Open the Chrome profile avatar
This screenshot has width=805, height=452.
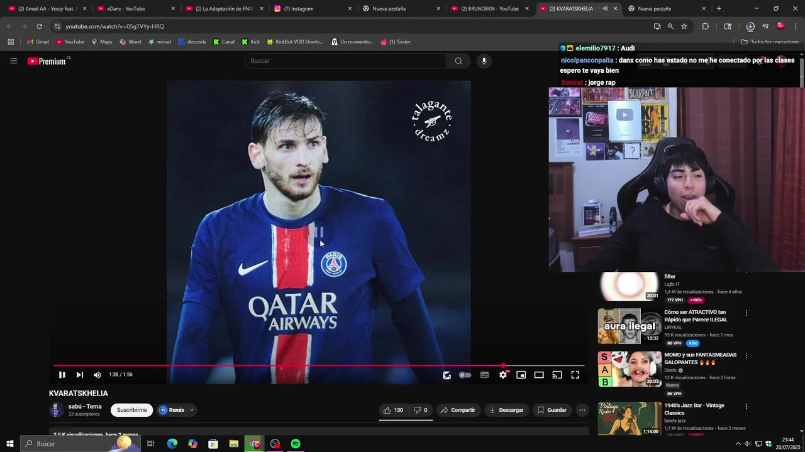(780, 26)
